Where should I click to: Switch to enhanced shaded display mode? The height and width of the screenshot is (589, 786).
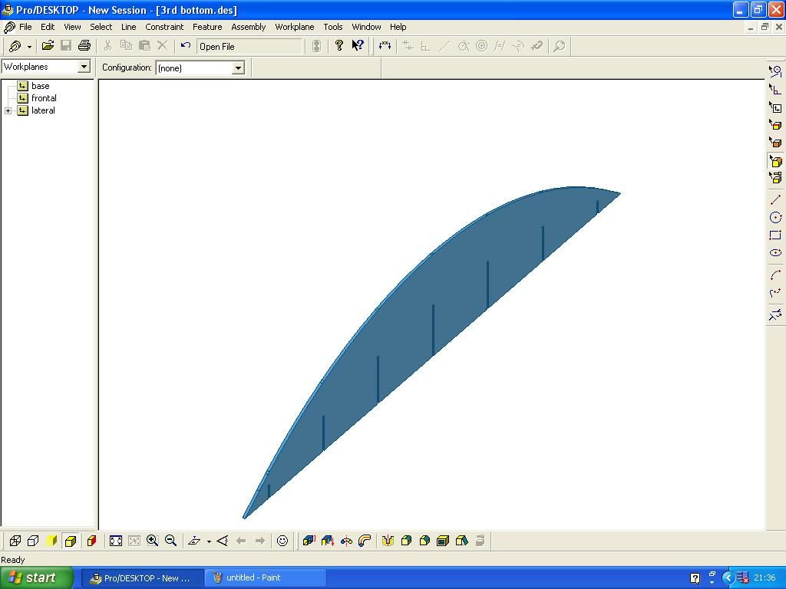tap(70, 541)
